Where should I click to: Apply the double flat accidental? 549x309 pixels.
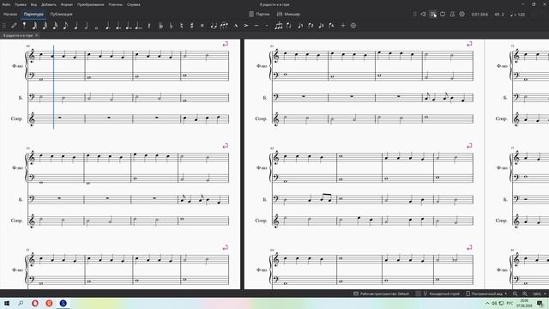coord(160,25)
